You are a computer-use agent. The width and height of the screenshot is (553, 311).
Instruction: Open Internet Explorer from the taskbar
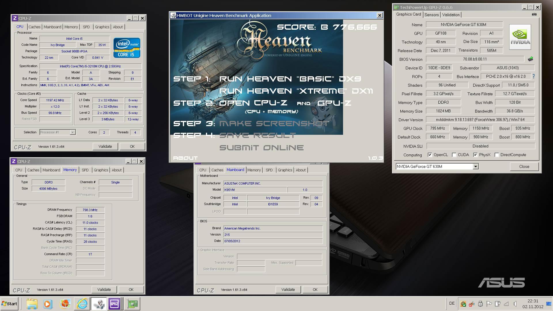[x=82, y=304]
